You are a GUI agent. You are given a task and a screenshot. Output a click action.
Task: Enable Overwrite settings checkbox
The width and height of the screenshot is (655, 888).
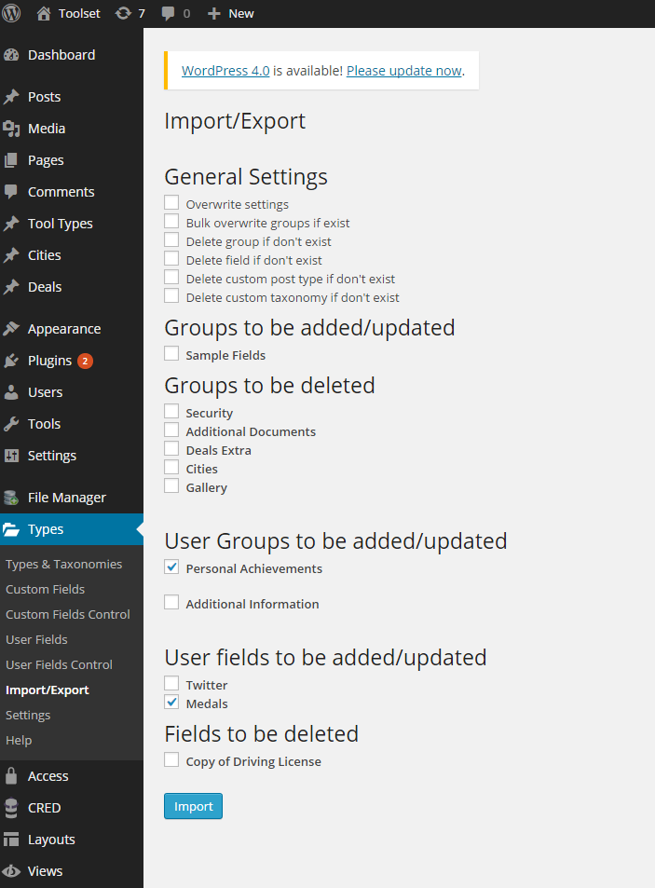(171, 203)
